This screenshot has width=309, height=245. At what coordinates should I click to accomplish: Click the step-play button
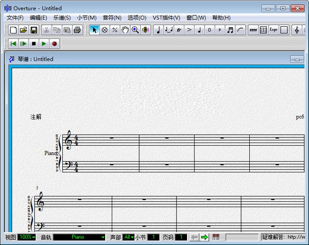pos(24,44)
